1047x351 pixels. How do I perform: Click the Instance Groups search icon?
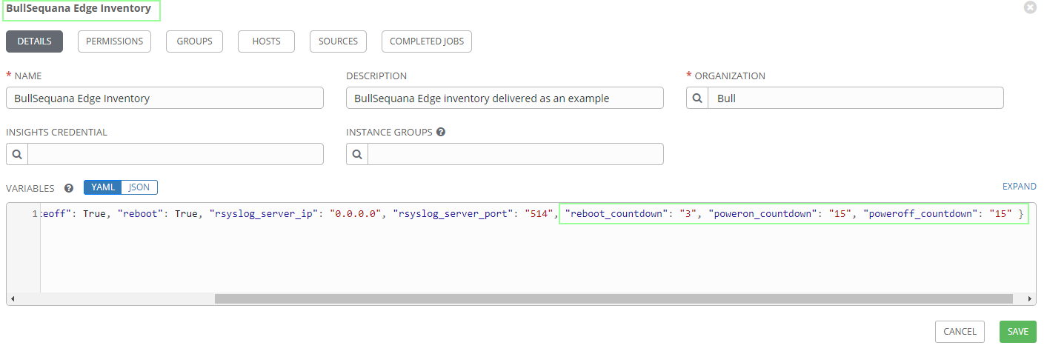(x=357, y=154)
